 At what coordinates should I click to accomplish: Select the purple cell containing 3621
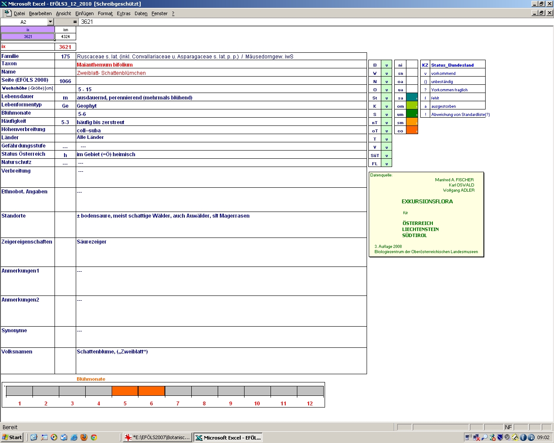point(28,36)
